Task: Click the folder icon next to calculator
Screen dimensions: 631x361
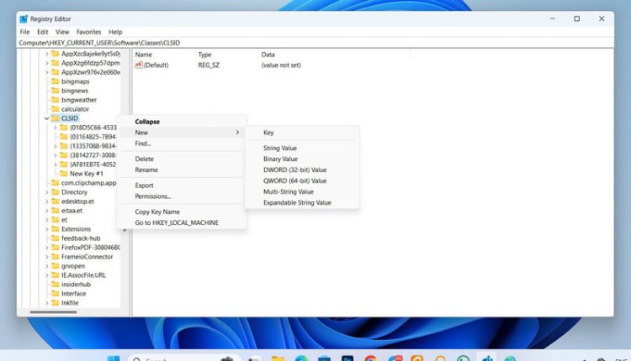Action: (x=56, y=109)
